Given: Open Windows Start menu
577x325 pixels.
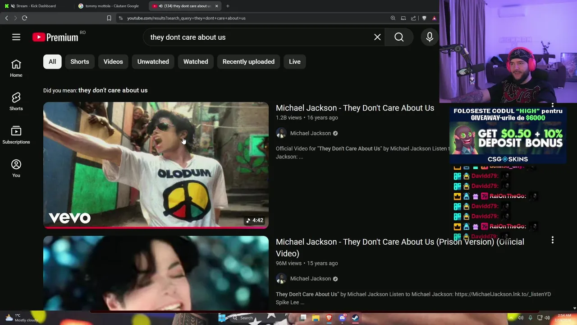Looking at the screenshot, I should [222, 318].
